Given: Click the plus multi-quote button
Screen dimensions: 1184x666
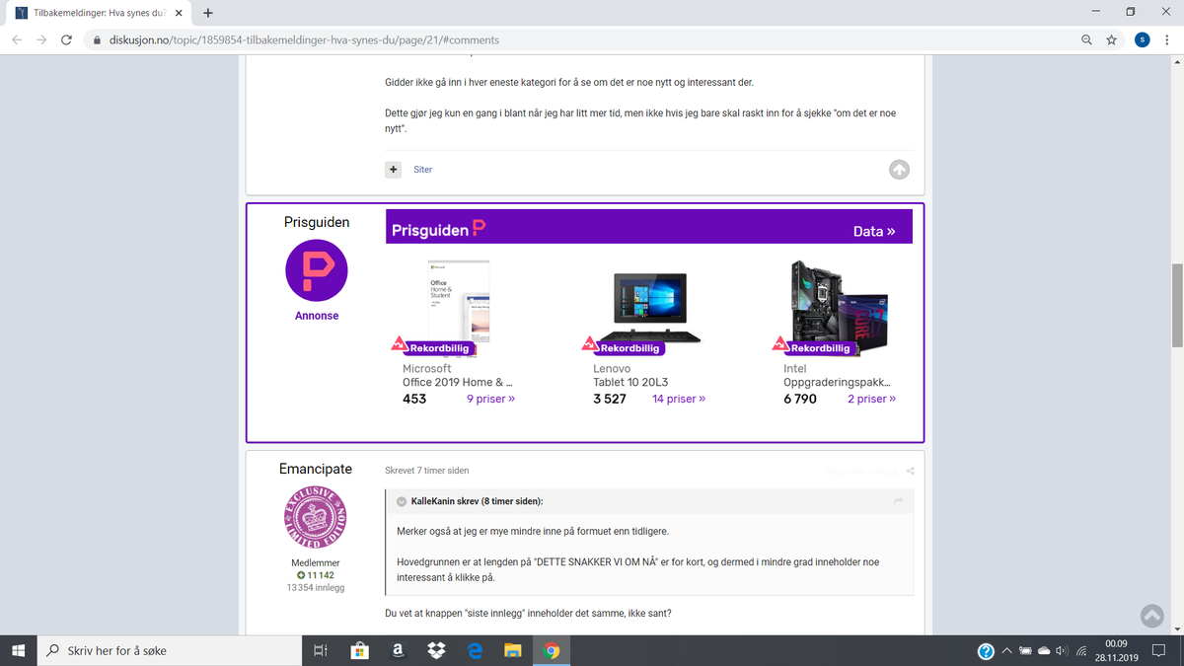Looking at the screenshot, I should (x=393, y=170).
